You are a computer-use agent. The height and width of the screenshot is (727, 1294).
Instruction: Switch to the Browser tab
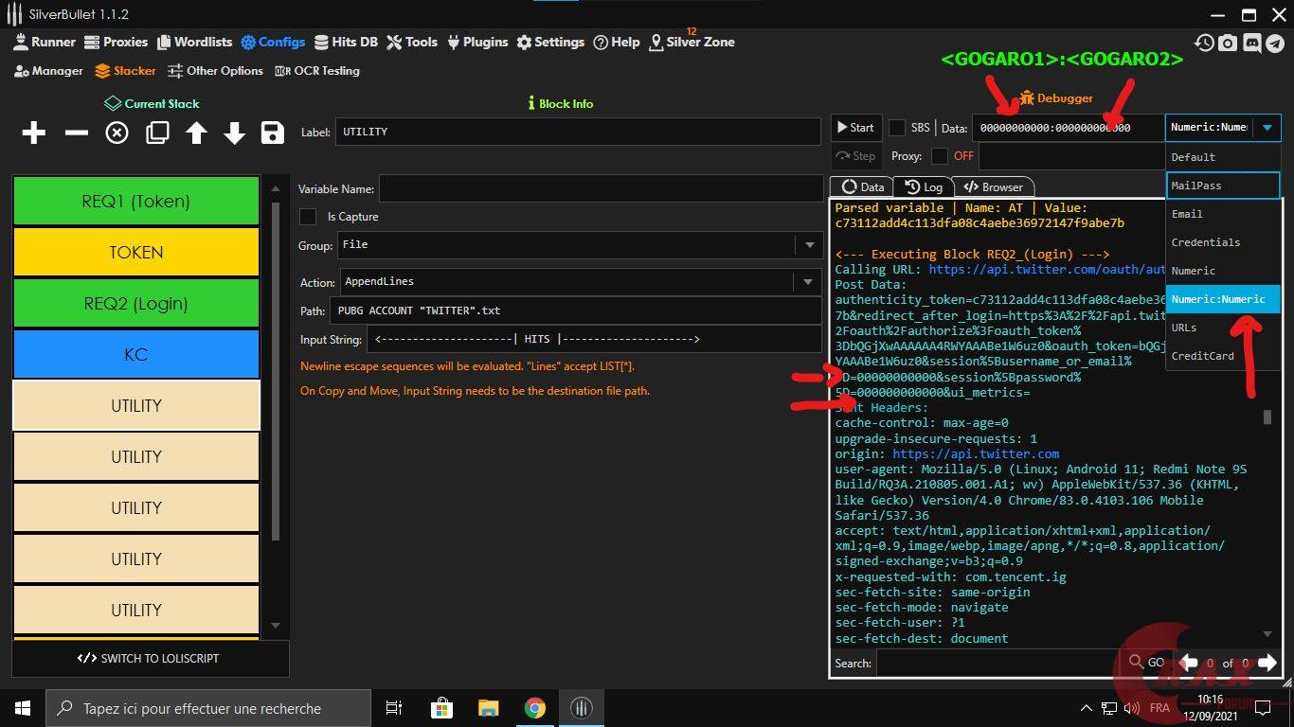[993, 186]
